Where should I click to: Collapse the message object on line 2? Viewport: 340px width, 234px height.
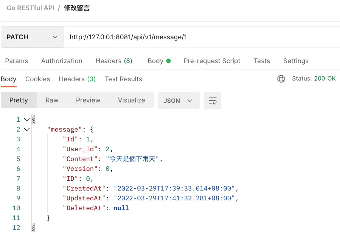tap(26, 129)
